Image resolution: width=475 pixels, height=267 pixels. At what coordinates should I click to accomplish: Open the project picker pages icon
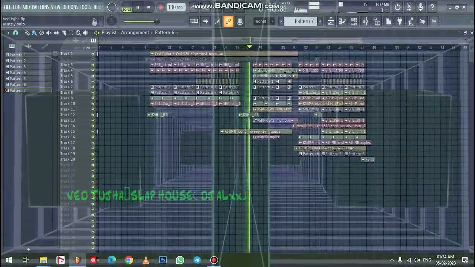(x=388, y=22)
